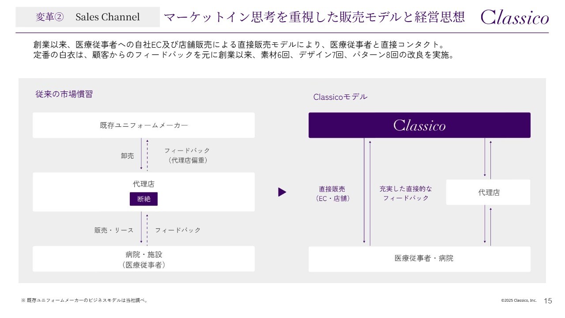This screenshot has height=318, width=565.
Task: Click the 販売・リース label
Action: coord(114,230)
